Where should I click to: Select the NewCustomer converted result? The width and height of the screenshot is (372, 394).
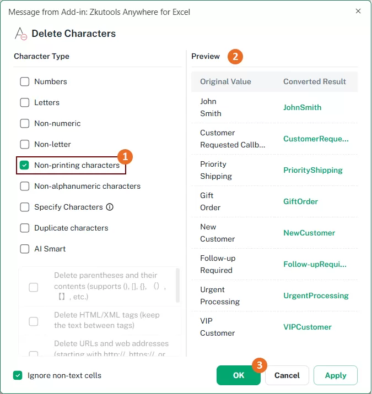[309, 233]
